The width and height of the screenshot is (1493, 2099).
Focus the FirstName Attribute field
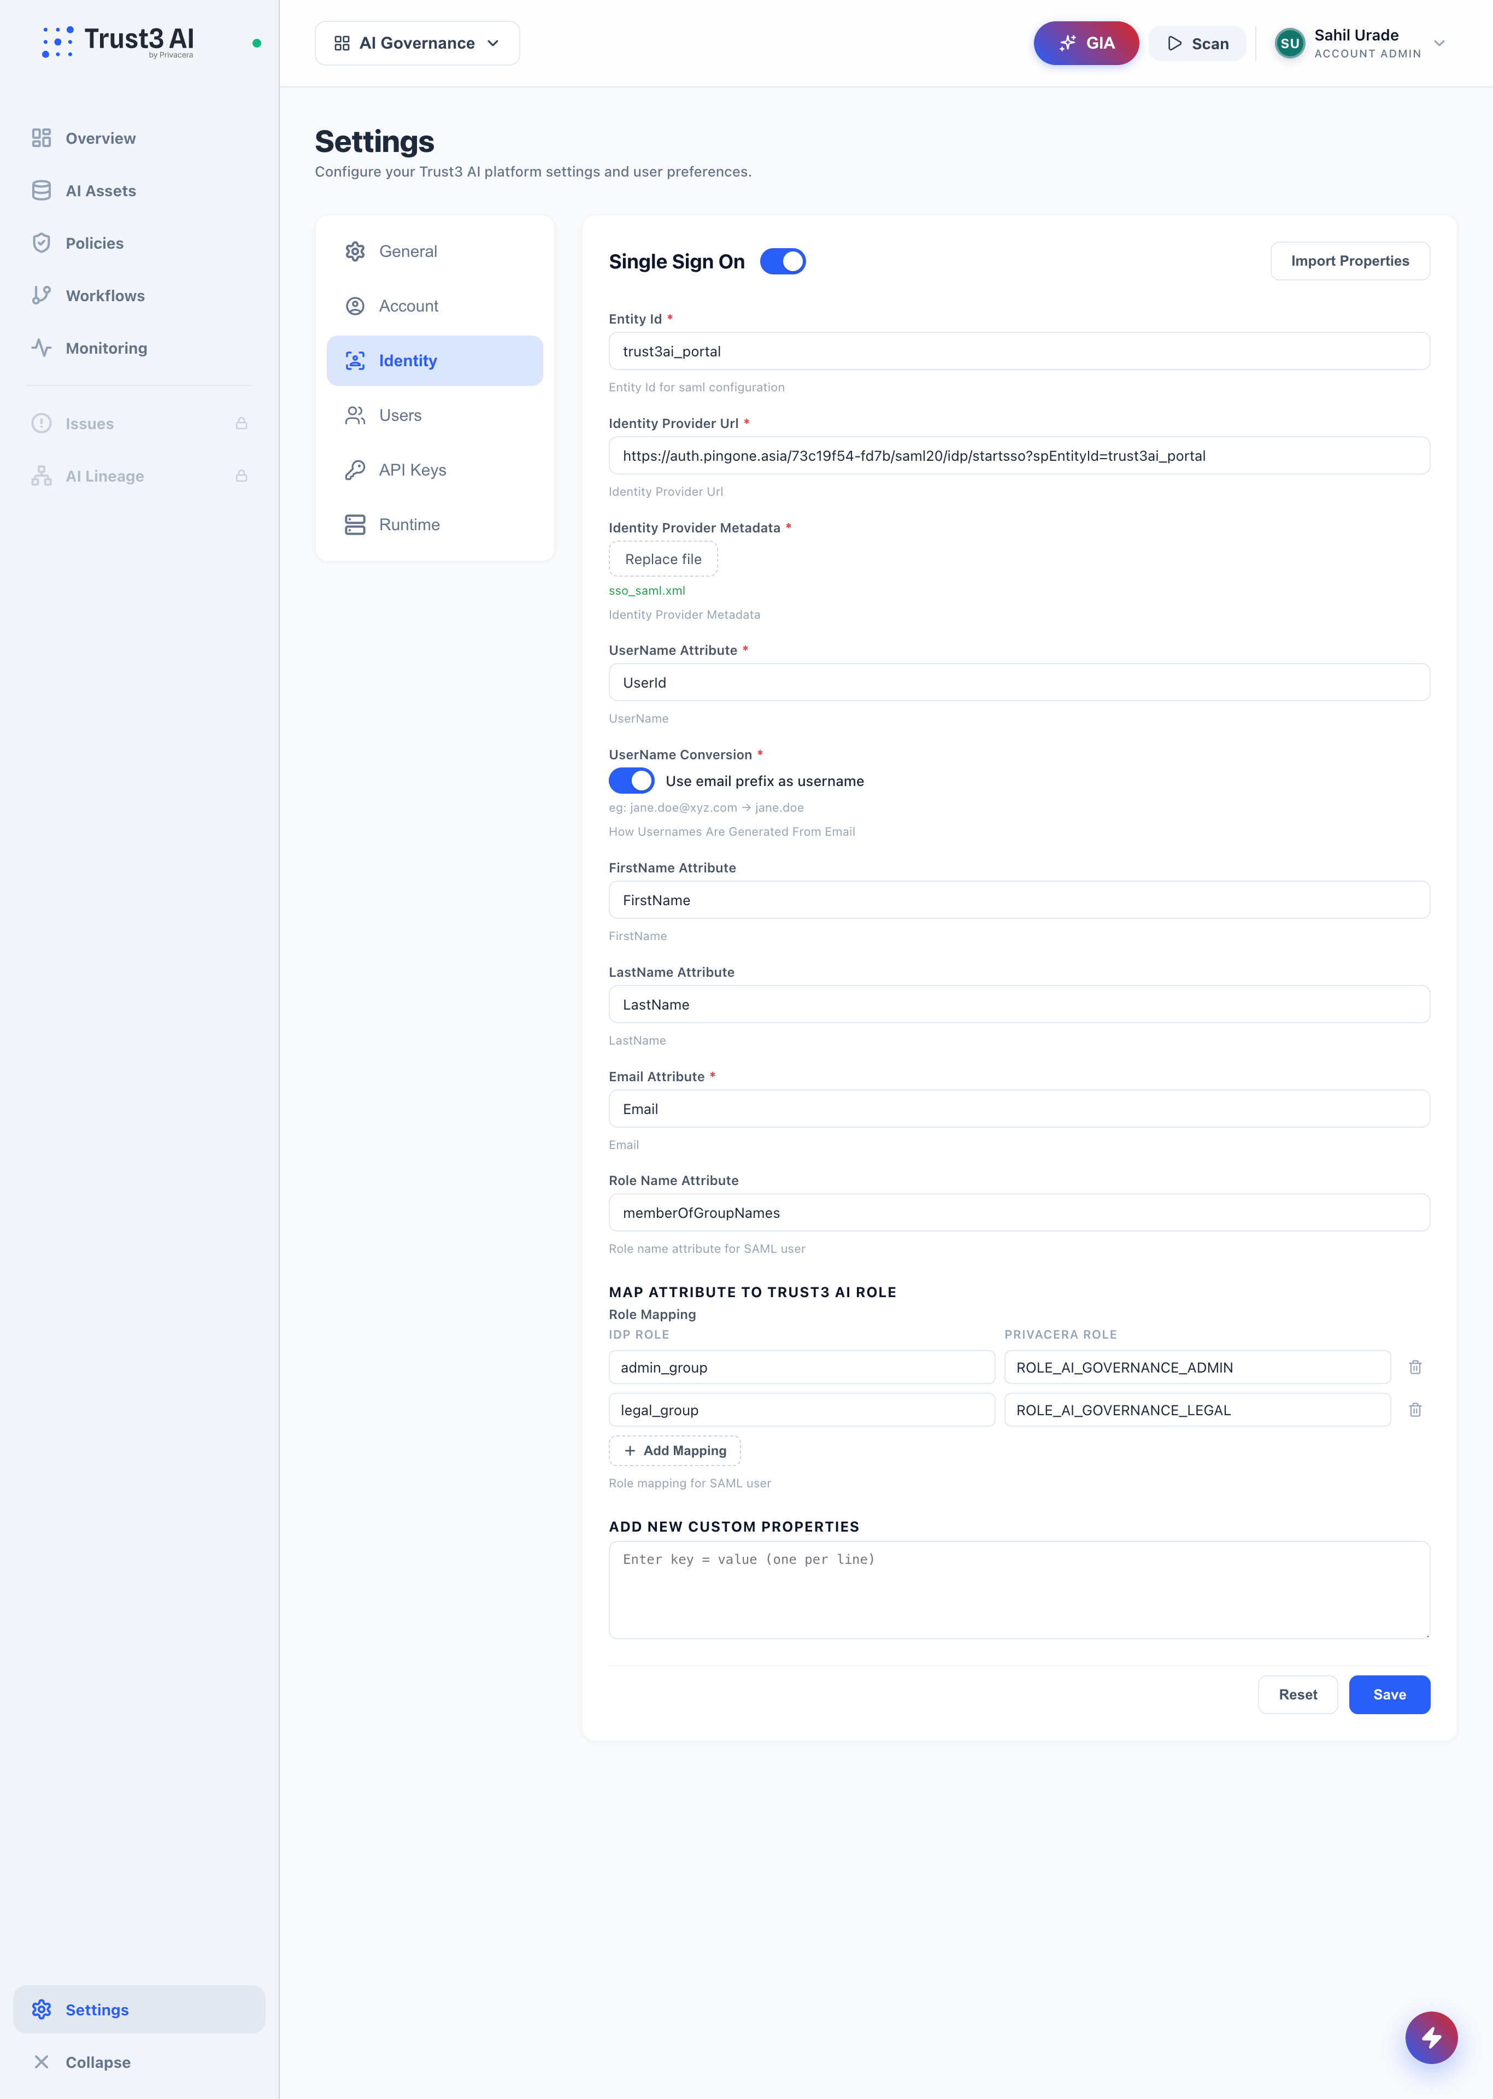point(1019,900)
